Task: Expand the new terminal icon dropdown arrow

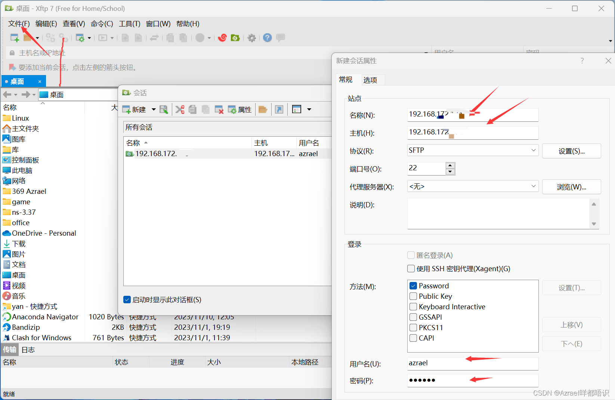Action: (112, 38)
